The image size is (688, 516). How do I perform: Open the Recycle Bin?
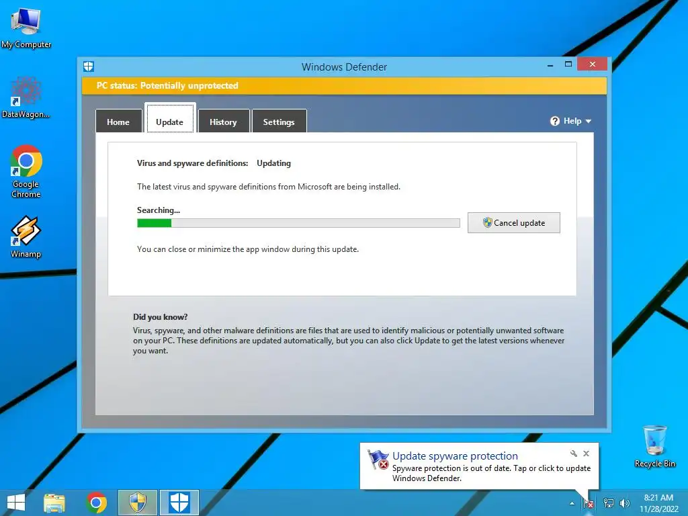(x=654, y=446)
